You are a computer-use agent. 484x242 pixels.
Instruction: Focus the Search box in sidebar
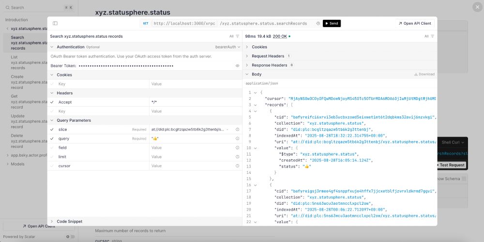tap(39, 7)
